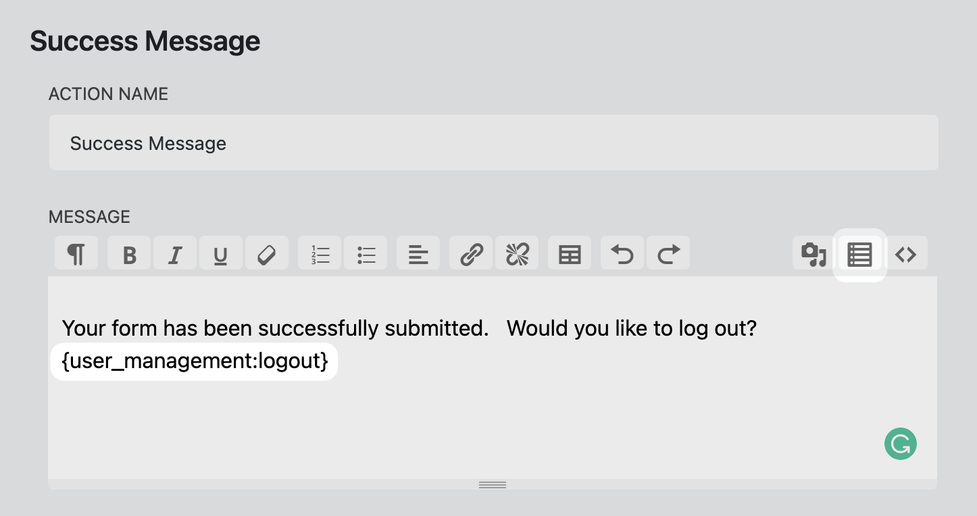The height and width of the screenshot is (516, 977).
Task: Remove link with the unlink icon
Action: tap(517, 254)
